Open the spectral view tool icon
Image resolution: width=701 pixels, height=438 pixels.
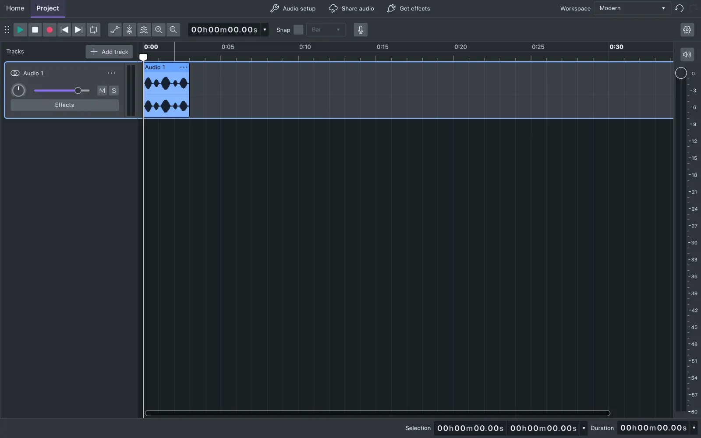pyautogui.click(x=144, y=30)
